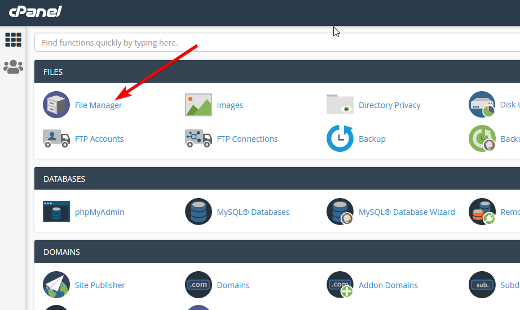Open the Domains link

[233, 285]
